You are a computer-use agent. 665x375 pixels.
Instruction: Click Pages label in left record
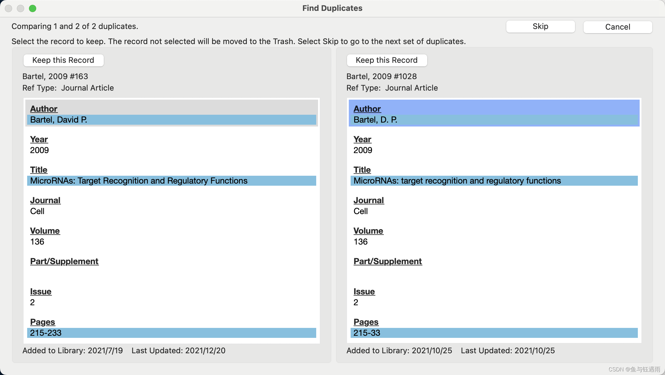(43, 322)
